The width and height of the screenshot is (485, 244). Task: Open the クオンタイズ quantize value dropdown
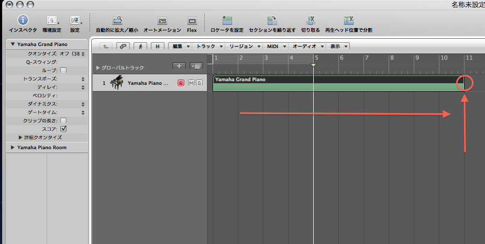point(83,54)
